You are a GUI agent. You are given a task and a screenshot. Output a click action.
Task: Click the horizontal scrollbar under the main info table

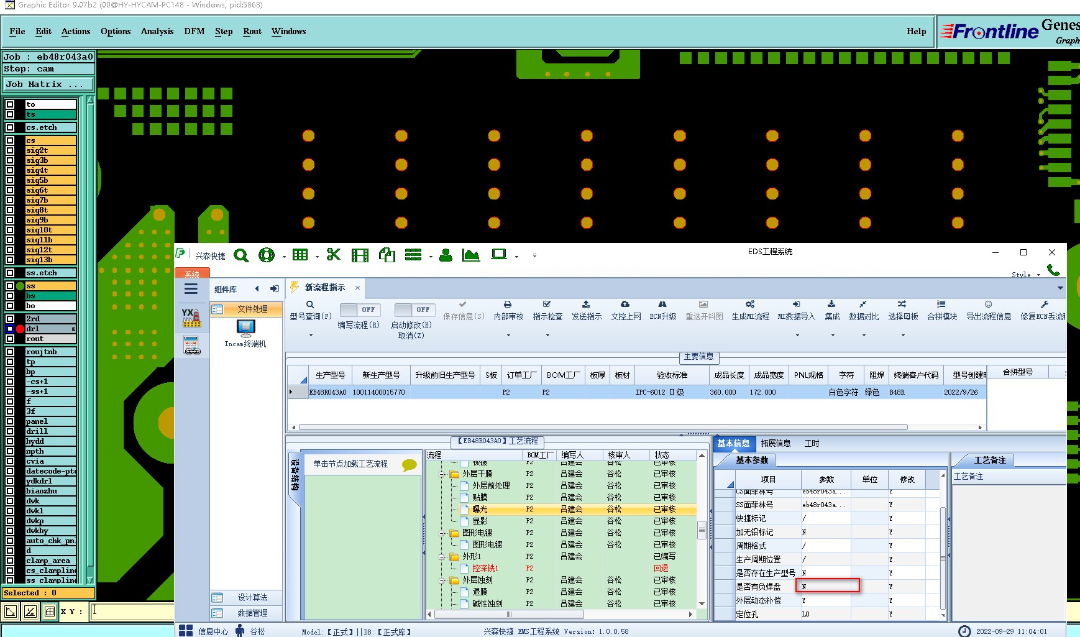(x=603, y=427)
